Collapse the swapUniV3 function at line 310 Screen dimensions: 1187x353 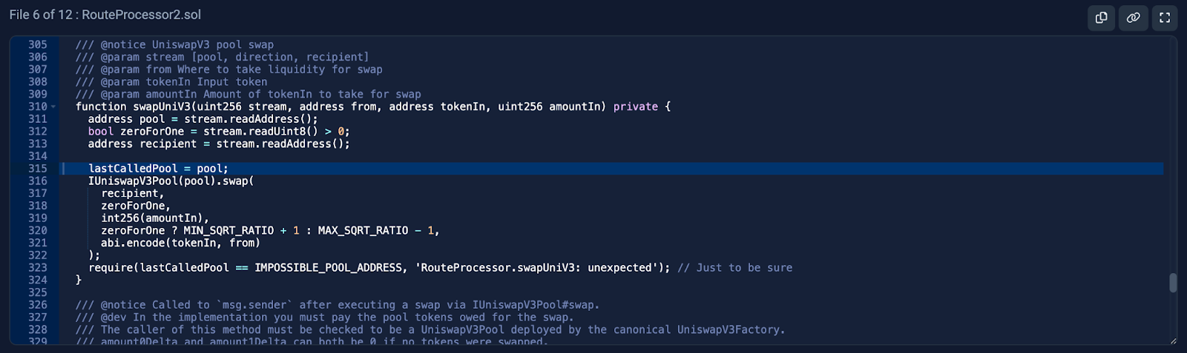(53, 107)
